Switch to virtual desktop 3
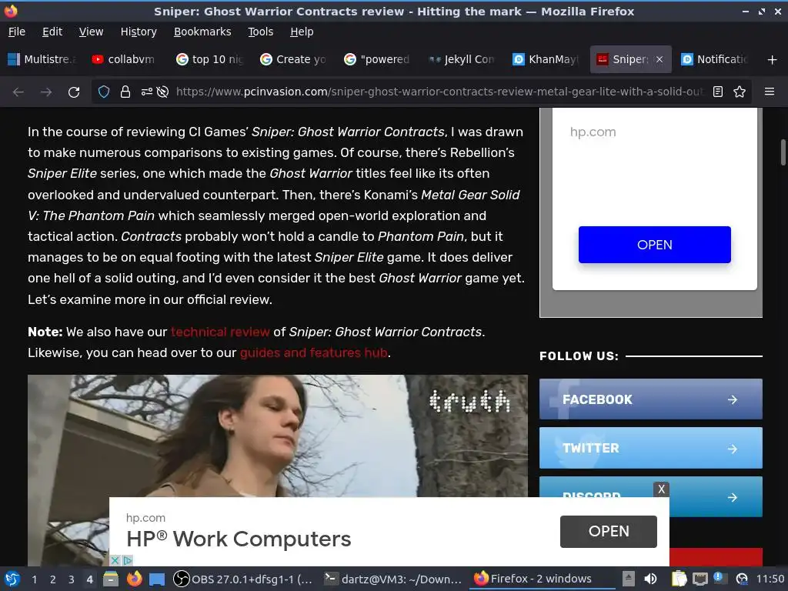Viewport: 788px width, 591px height. click(x=72, y=579)
